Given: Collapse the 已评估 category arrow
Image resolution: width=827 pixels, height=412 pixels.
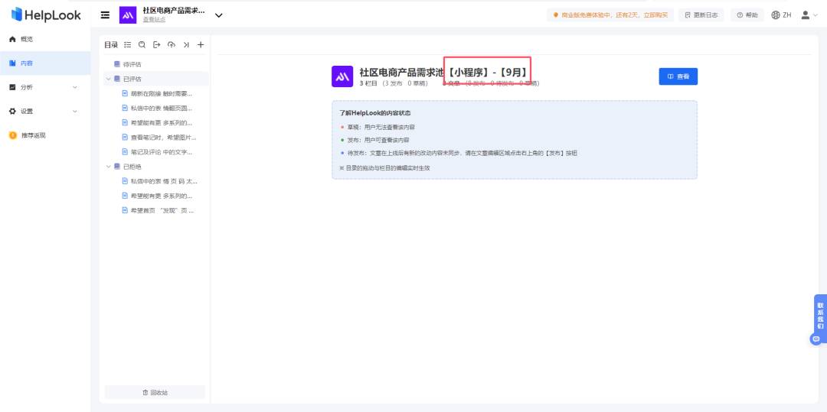Looking at the screenshot, I should tap(109, 79).
